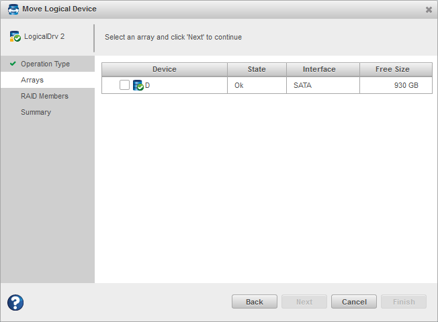Open the RAID Members step

tap(44, 96)
